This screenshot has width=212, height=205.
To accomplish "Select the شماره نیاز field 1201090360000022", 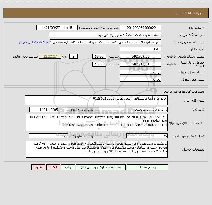I will coord(140,28).
